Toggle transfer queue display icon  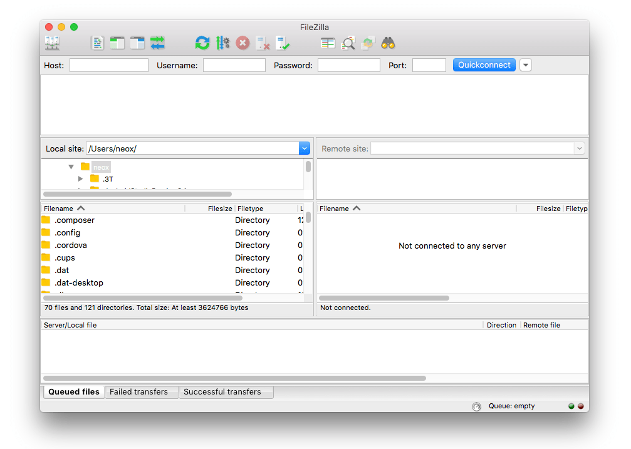pyautogui.click(x=157, y=43)
